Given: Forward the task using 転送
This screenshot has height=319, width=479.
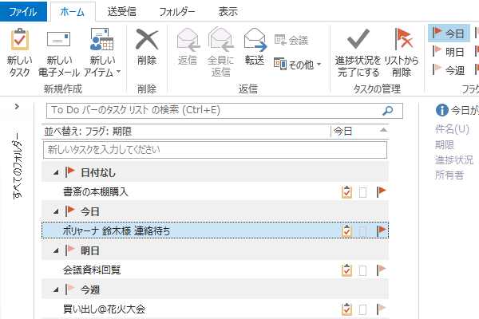Looking at the screenshot, I should click(255, 47).
